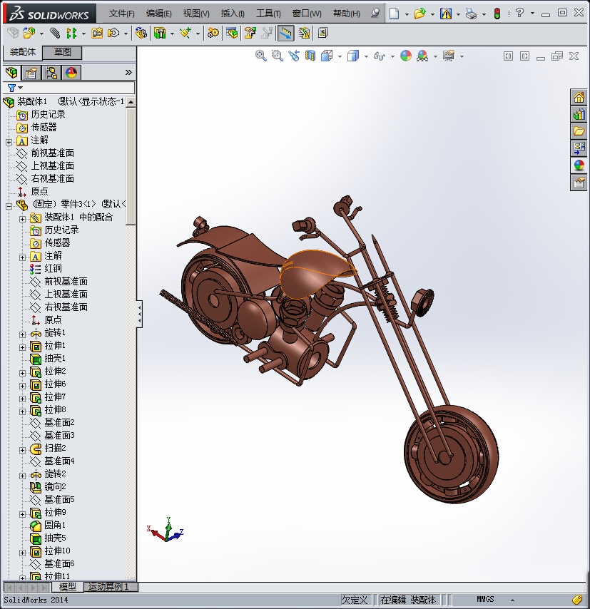Viewport: 590px width, 609px height.
Task: Click the Zoom to Area icon
Action: click(x=277, y=56)
